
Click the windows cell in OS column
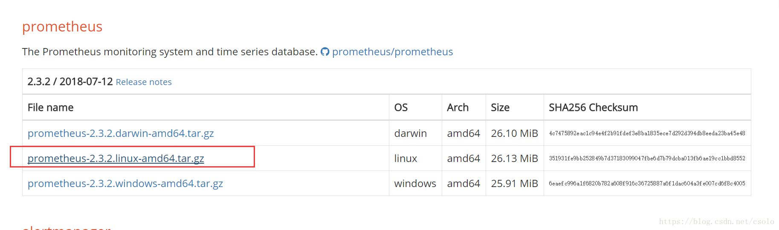(x=415, y=184)
